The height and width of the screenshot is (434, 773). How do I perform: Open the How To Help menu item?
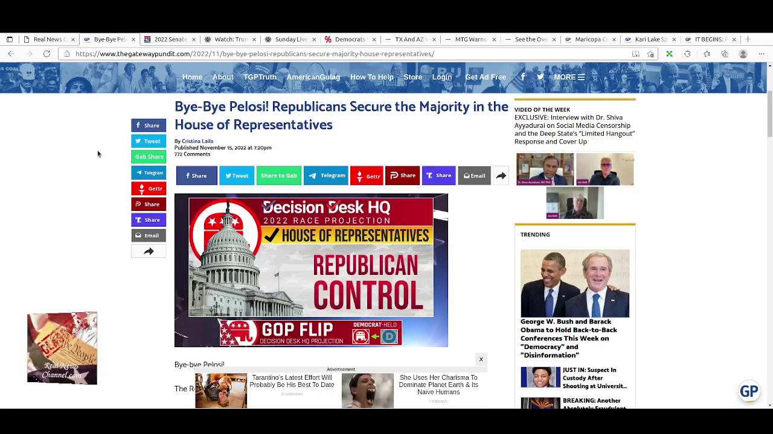click(x=371, y=77)
